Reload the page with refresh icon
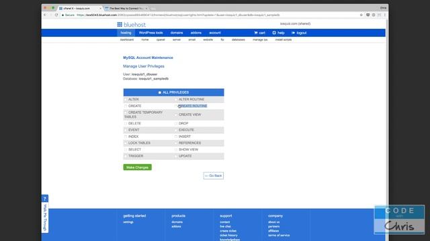This screenshot has height=241, width=430. tap(56, 15)
